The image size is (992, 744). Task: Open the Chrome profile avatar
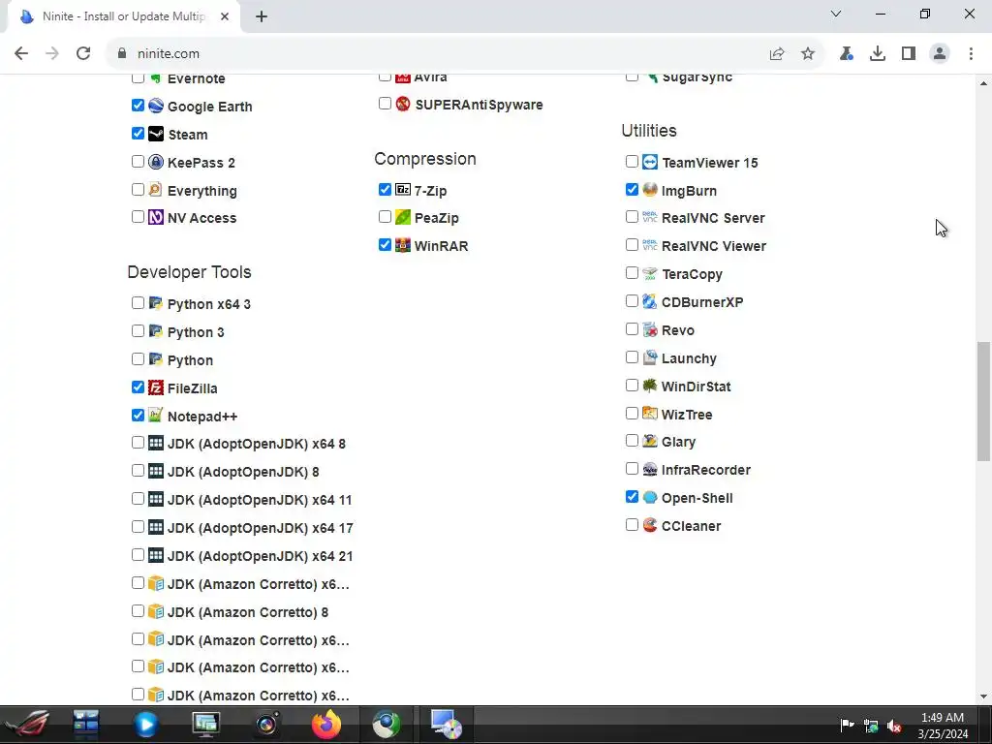click(x=940, y=54)
